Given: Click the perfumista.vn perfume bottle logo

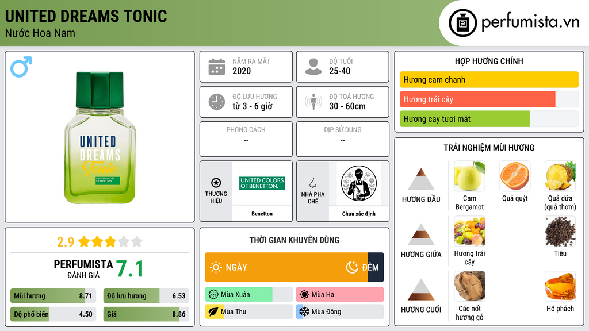Looking at the screenshot, I should [462, 23].
